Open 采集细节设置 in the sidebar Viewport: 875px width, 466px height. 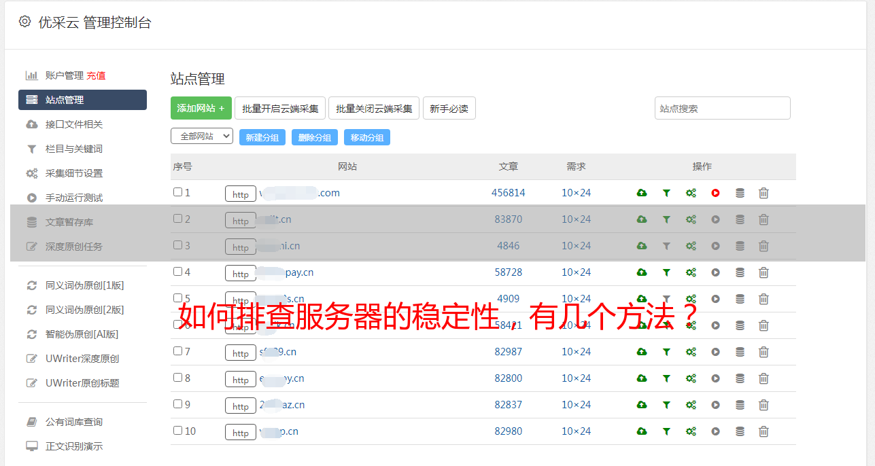pyautogui.click(x=74, y=173)
